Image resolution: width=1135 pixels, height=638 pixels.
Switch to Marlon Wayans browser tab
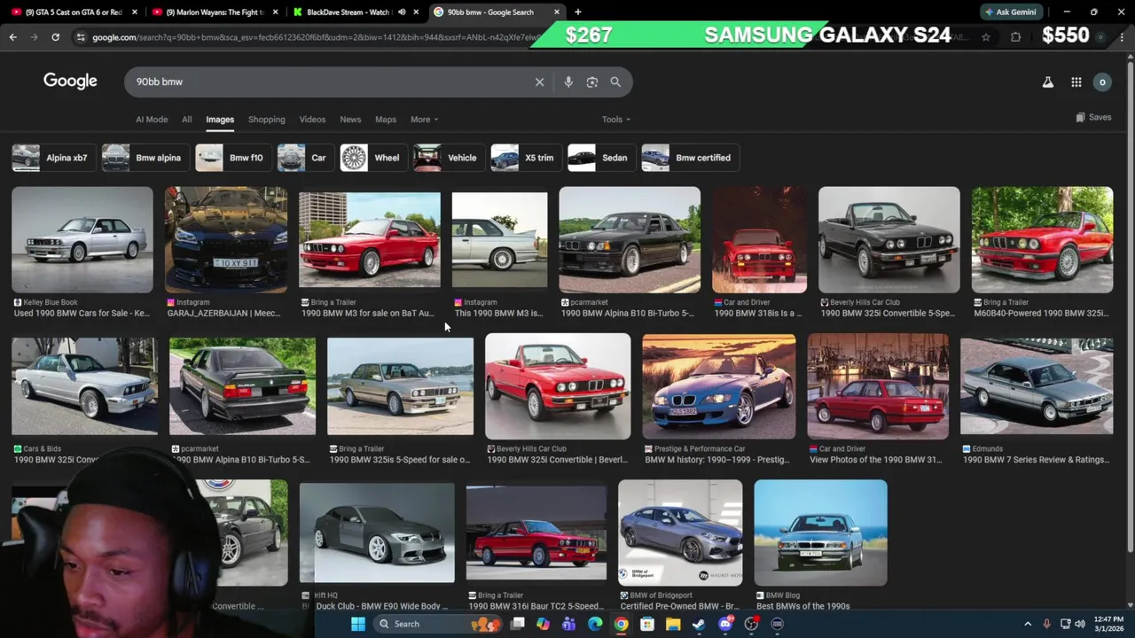pos(215,12)
